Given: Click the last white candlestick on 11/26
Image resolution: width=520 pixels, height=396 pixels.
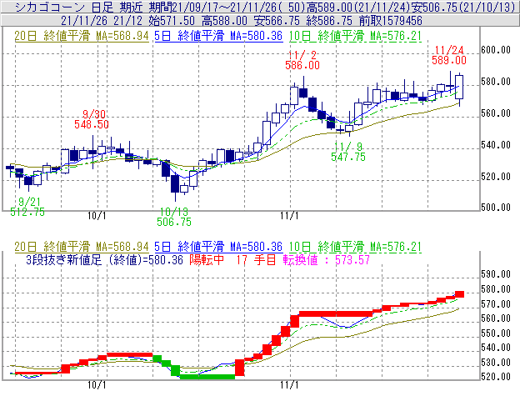Looking at the screenshot, I should (459, 88).
